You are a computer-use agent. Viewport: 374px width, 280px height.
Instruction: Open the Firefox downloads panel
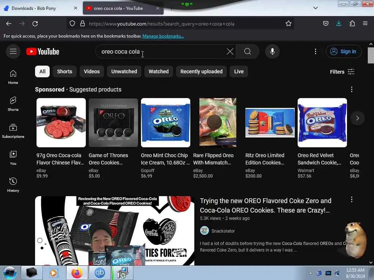coord(339,24)
